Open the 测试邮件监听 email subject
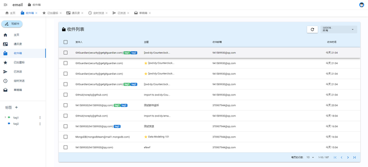 152,105
